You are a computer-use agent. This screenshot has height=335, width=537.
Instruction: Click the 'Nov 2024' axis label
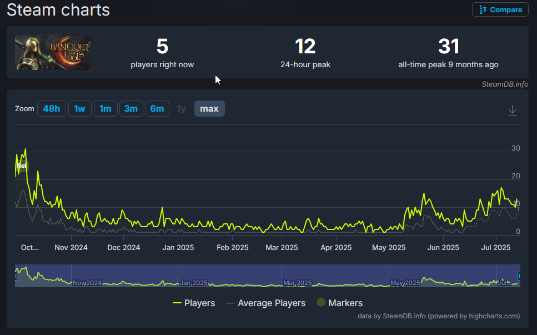pos(71,247)
